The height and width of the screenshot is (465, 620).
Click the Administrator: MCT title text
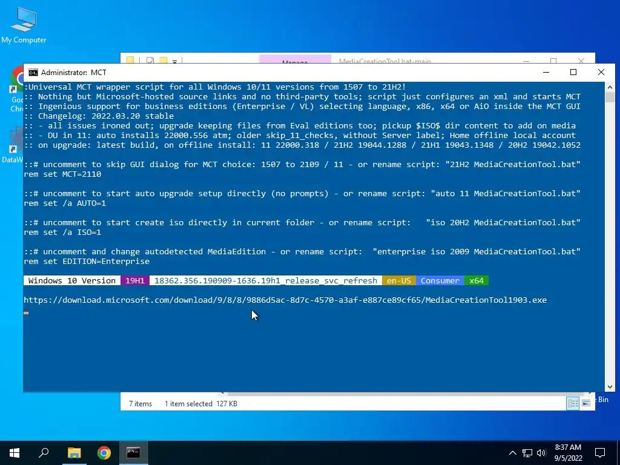click(x=73, y=73)
